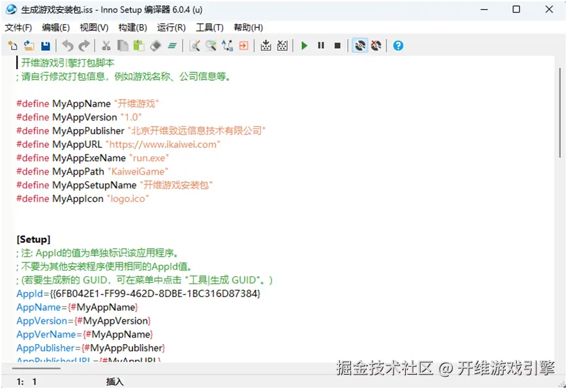The width and height of the screenshot is (567, 389).
Task: Pause execution with the pause icon
Action: (x=321, y=46)
